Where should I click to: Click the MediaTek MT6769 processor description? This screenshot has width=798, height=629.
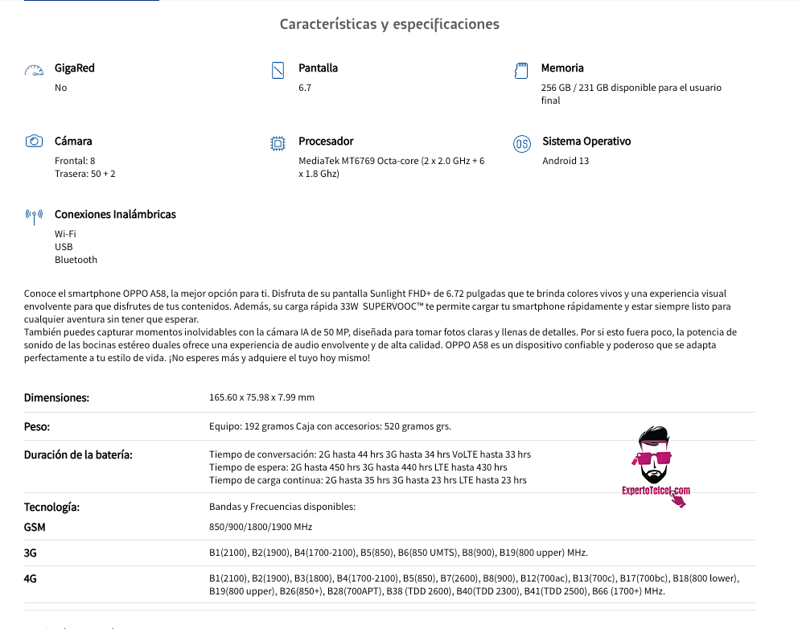pos(392,167)
